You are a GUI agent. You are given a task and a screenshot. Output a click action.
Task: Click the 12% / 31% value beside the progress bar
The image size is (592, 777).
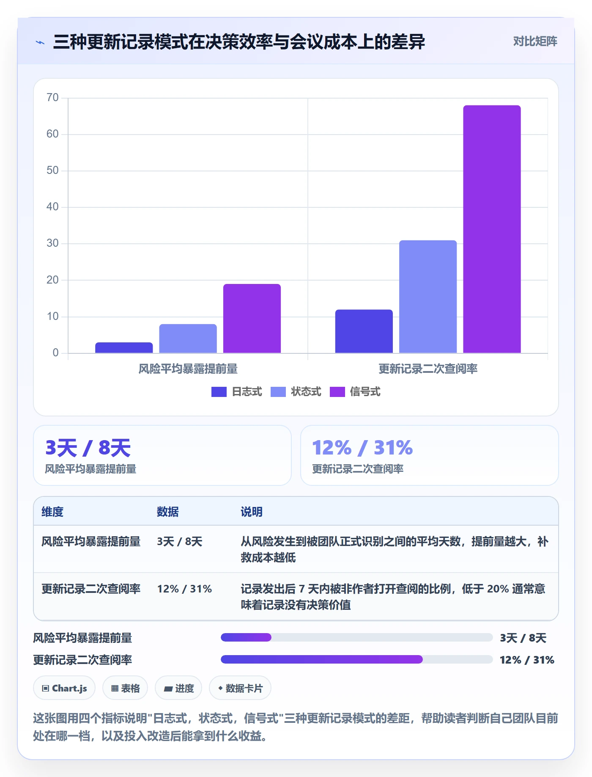(x=527, y=660)
